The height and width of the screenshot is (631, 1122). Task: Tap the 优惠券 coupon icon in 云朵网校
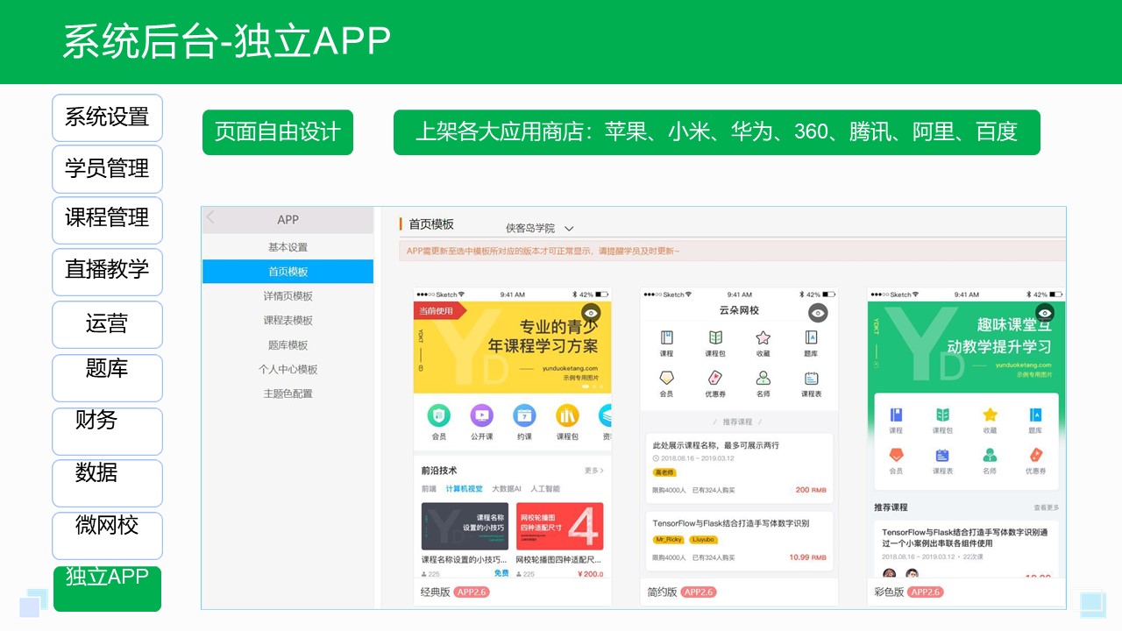pos(715,378)
